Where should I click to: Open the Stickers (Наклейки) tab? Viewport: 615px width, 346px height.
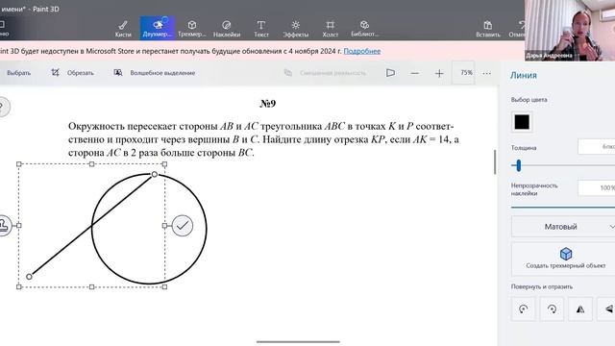(x=227, y=28)
